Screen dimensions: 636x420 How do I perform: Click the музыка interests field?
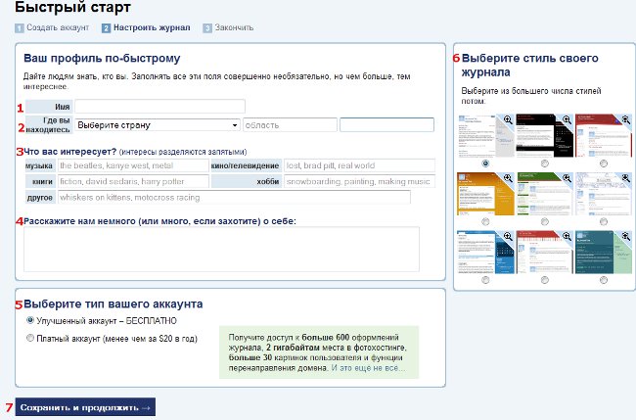pyautogui.click(x=133, y=165)
